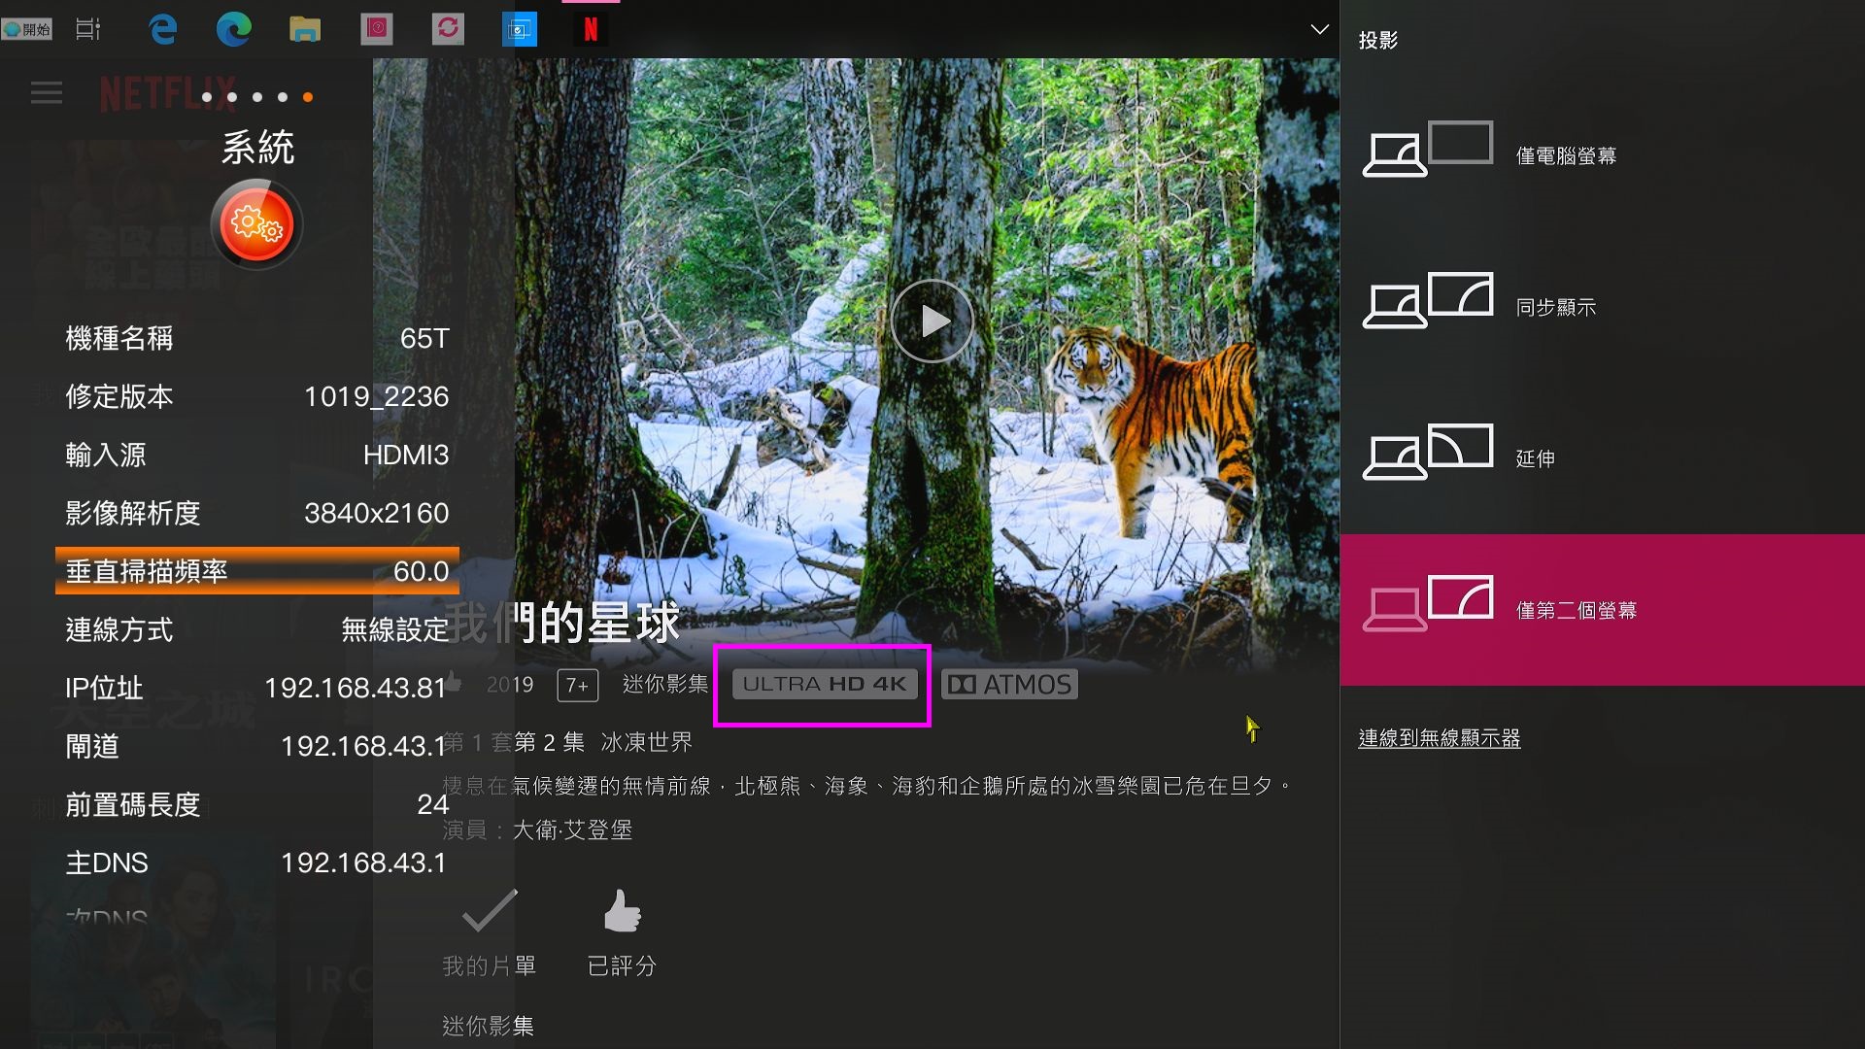
Task: Choose 僅電腦螢幕 projection mode
Action: (x=1602, y=154)
